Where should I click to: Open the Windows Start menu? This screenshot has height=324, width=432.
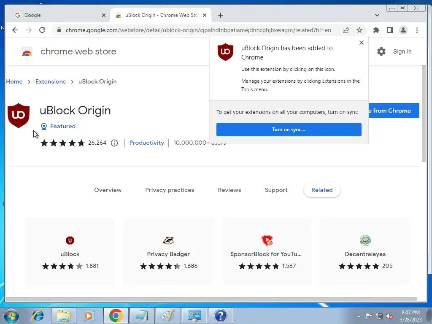coord(11,316)
